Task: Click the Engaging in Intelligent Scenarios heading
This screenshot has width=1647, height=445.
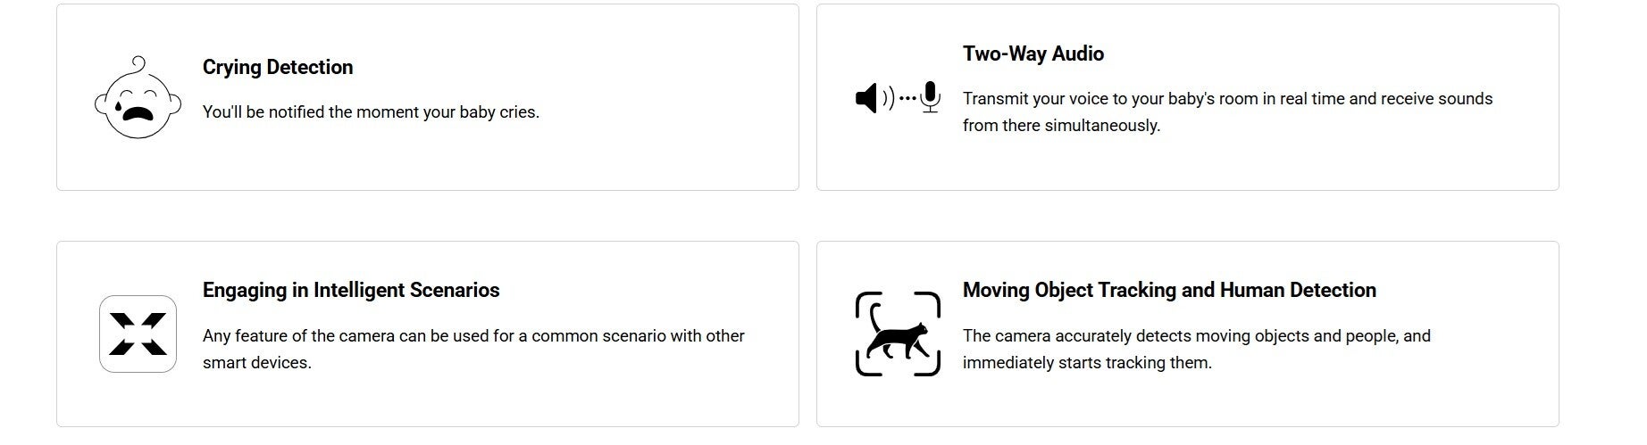Action: [x=351, y=290]
